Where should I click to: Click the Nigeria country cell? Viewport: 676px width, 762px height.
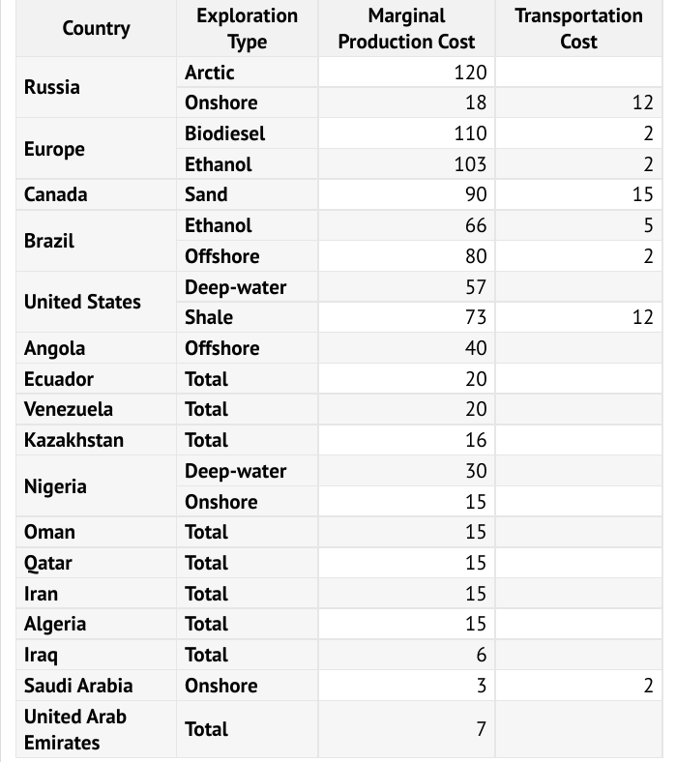click(x=55, y=486)
